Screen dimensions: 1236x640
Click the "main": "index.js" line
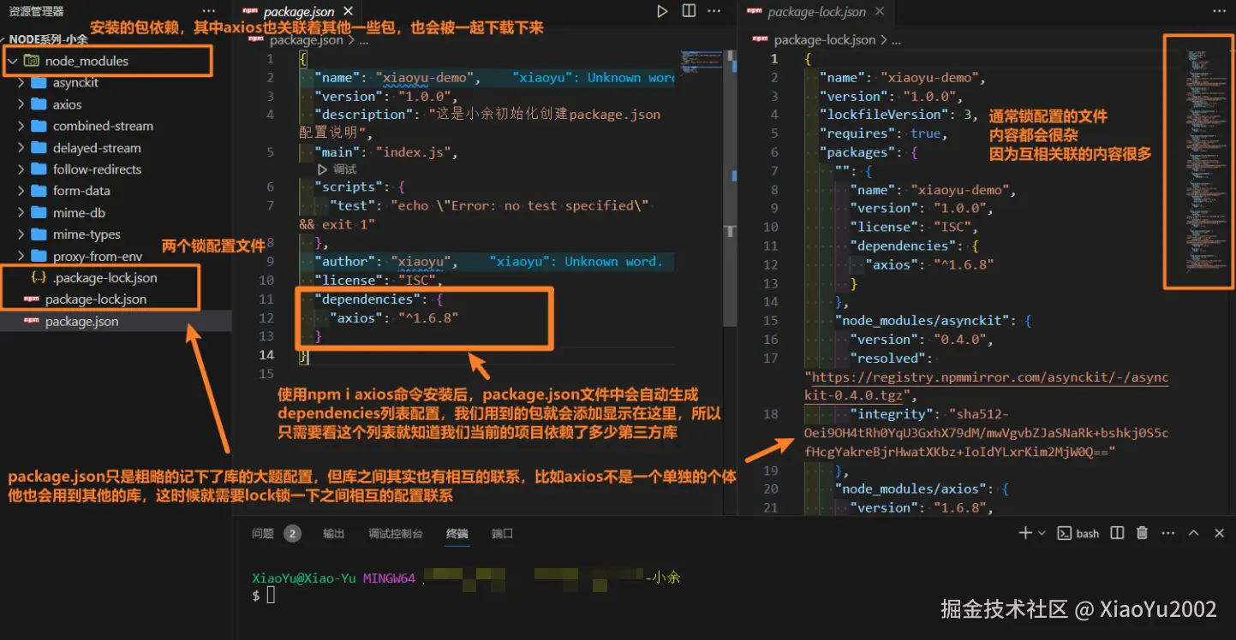point(386,152)
